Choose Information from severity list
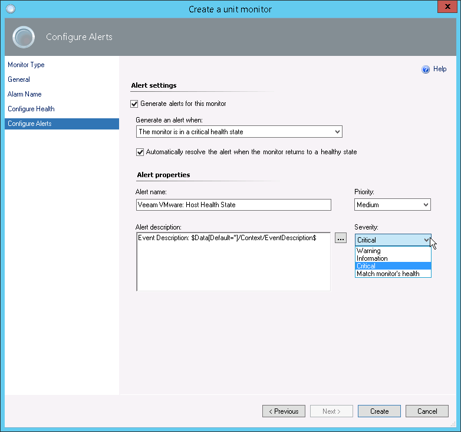The height and width of the screenshot is (432, 461). [373, 258]
